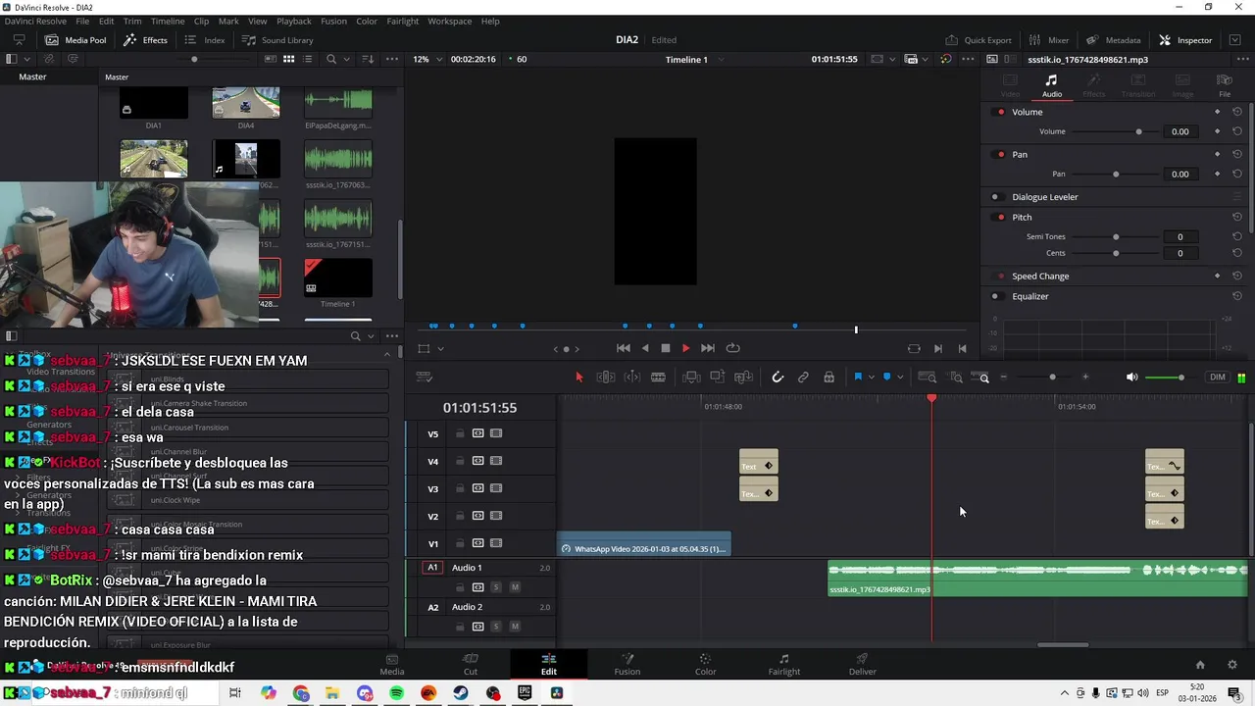Click the Stop playback button
The image size is (1255, 706).
[665, 348]
